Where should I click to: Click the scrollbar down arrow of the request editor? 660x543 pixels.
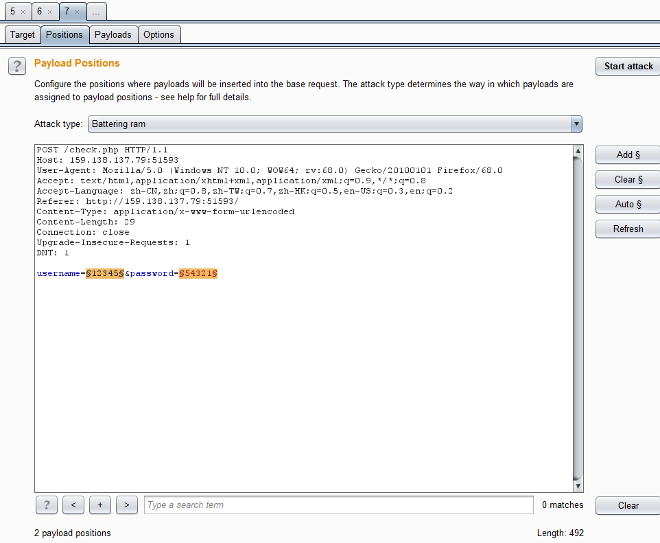click(x=578, y=485)
